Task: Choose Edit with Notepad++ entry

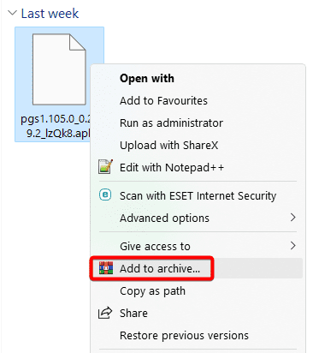Action: 172,167
